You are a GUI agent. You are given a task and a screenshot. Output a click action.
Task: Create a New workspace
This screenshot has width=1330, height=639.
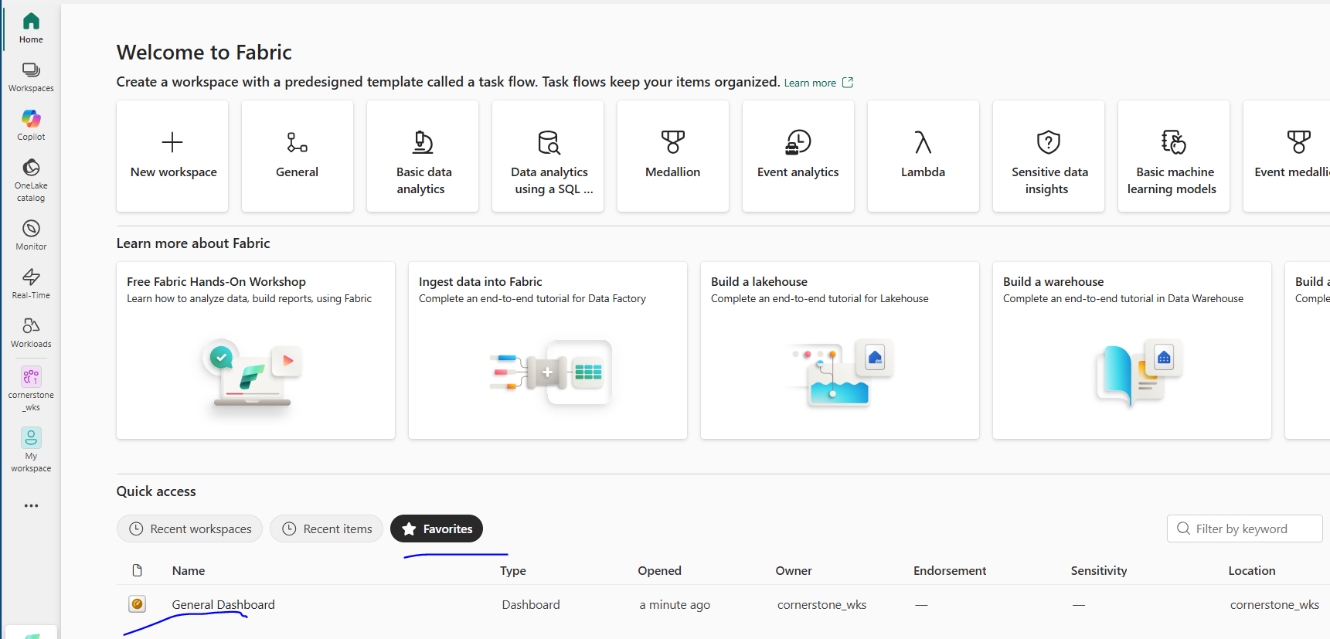click(x=172, y=156)
